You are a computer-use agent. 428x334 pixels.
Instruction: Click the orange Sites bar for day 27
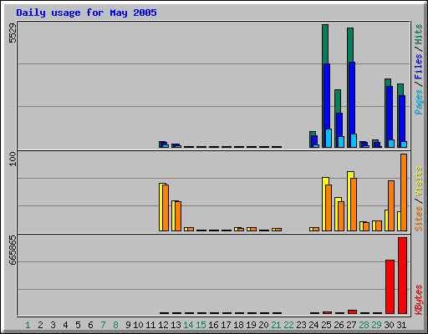click(354, 205)
